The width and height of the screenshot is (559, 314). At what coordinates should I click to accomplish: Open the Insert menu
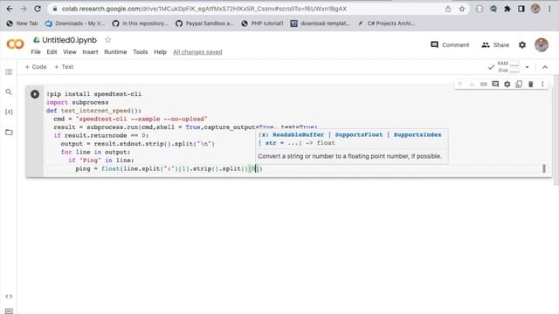point(90,52)
